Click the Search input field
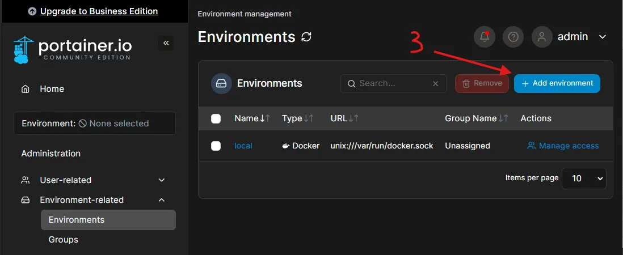 point(393,83)
